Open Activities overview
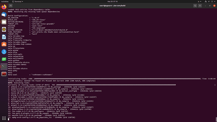Image resolution: width=217 pixels, height=122 pixels. 5,2
